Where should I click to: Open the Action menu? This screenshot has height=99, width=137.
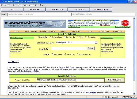coord(15,5)
